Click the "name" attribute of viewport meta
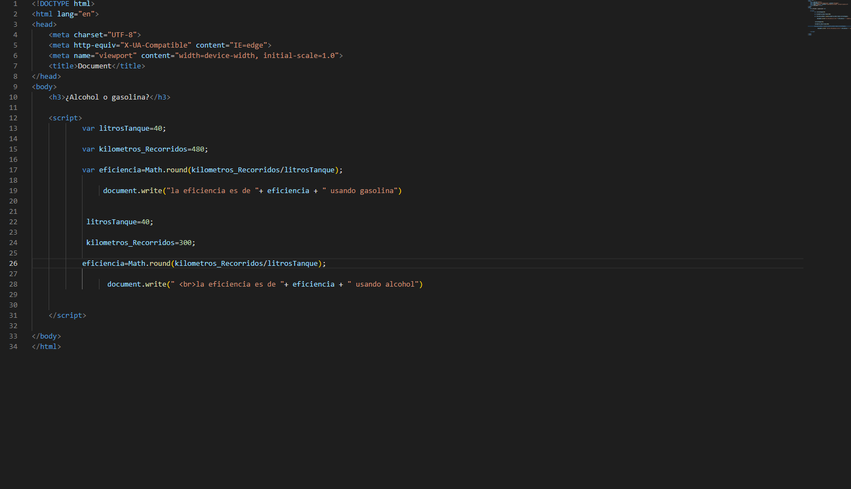This screenshot has width=851, height=489. click(x=82, y=56)
